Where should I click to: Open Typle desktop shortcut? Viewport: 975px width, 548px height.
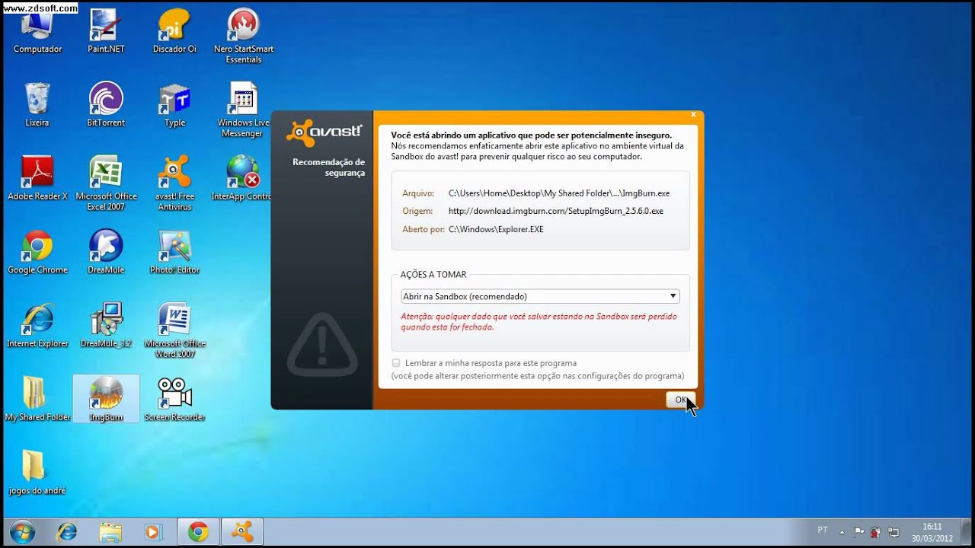pos(174,105)
